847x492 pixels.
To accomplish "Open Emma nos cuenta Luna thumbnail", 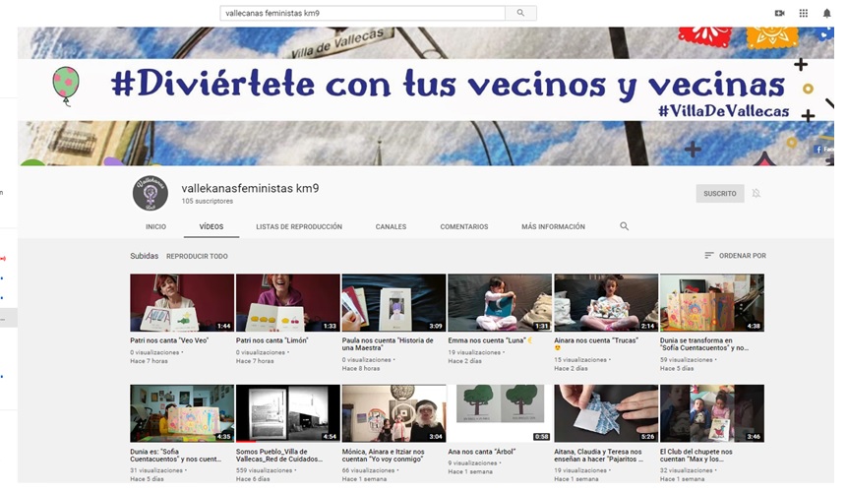I will click(500, 302).
